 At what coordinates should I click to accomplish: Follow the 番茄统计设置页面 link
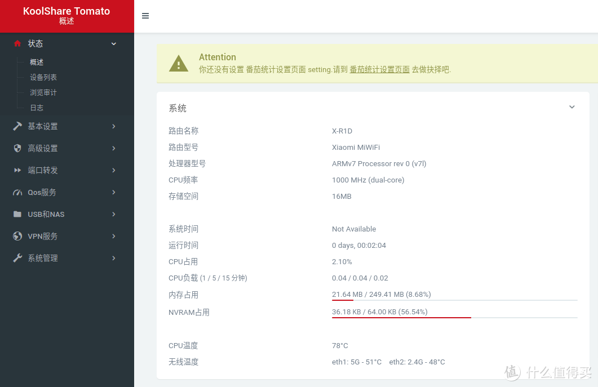[x=379, y=70]
